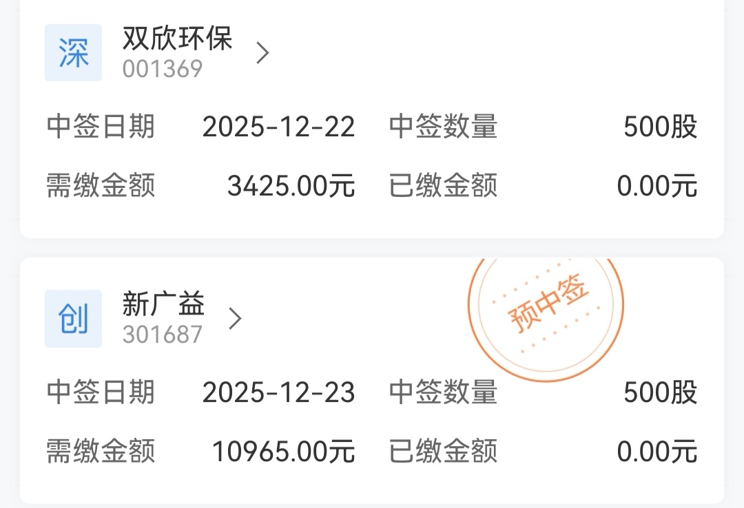
Task: Click the date 2025-12-23
Action: coord(278,393)
